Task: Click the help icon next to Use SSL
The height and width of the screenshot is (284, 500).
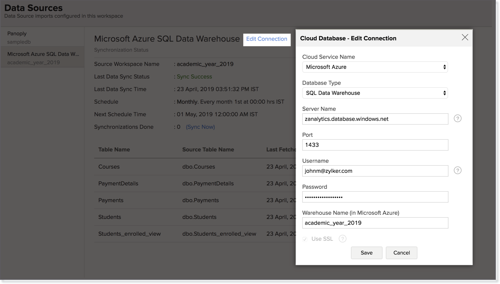Action: (342, 239)
